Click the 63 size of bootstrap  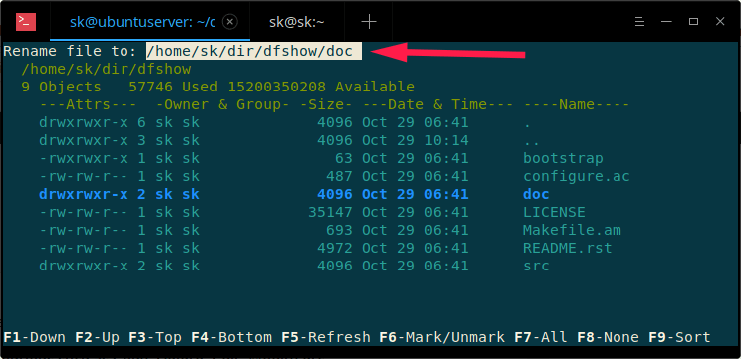coord(343,158)
